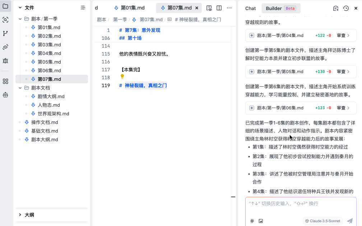Screen dimensions: 362x226
Task: Open the source control branch icon
Action: tap(5, 33)
